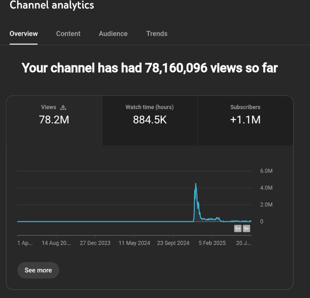This screenshot has width=310, height=298.
Task: Click the 23 Sept 2024 axis date
Action: [173, 243]
